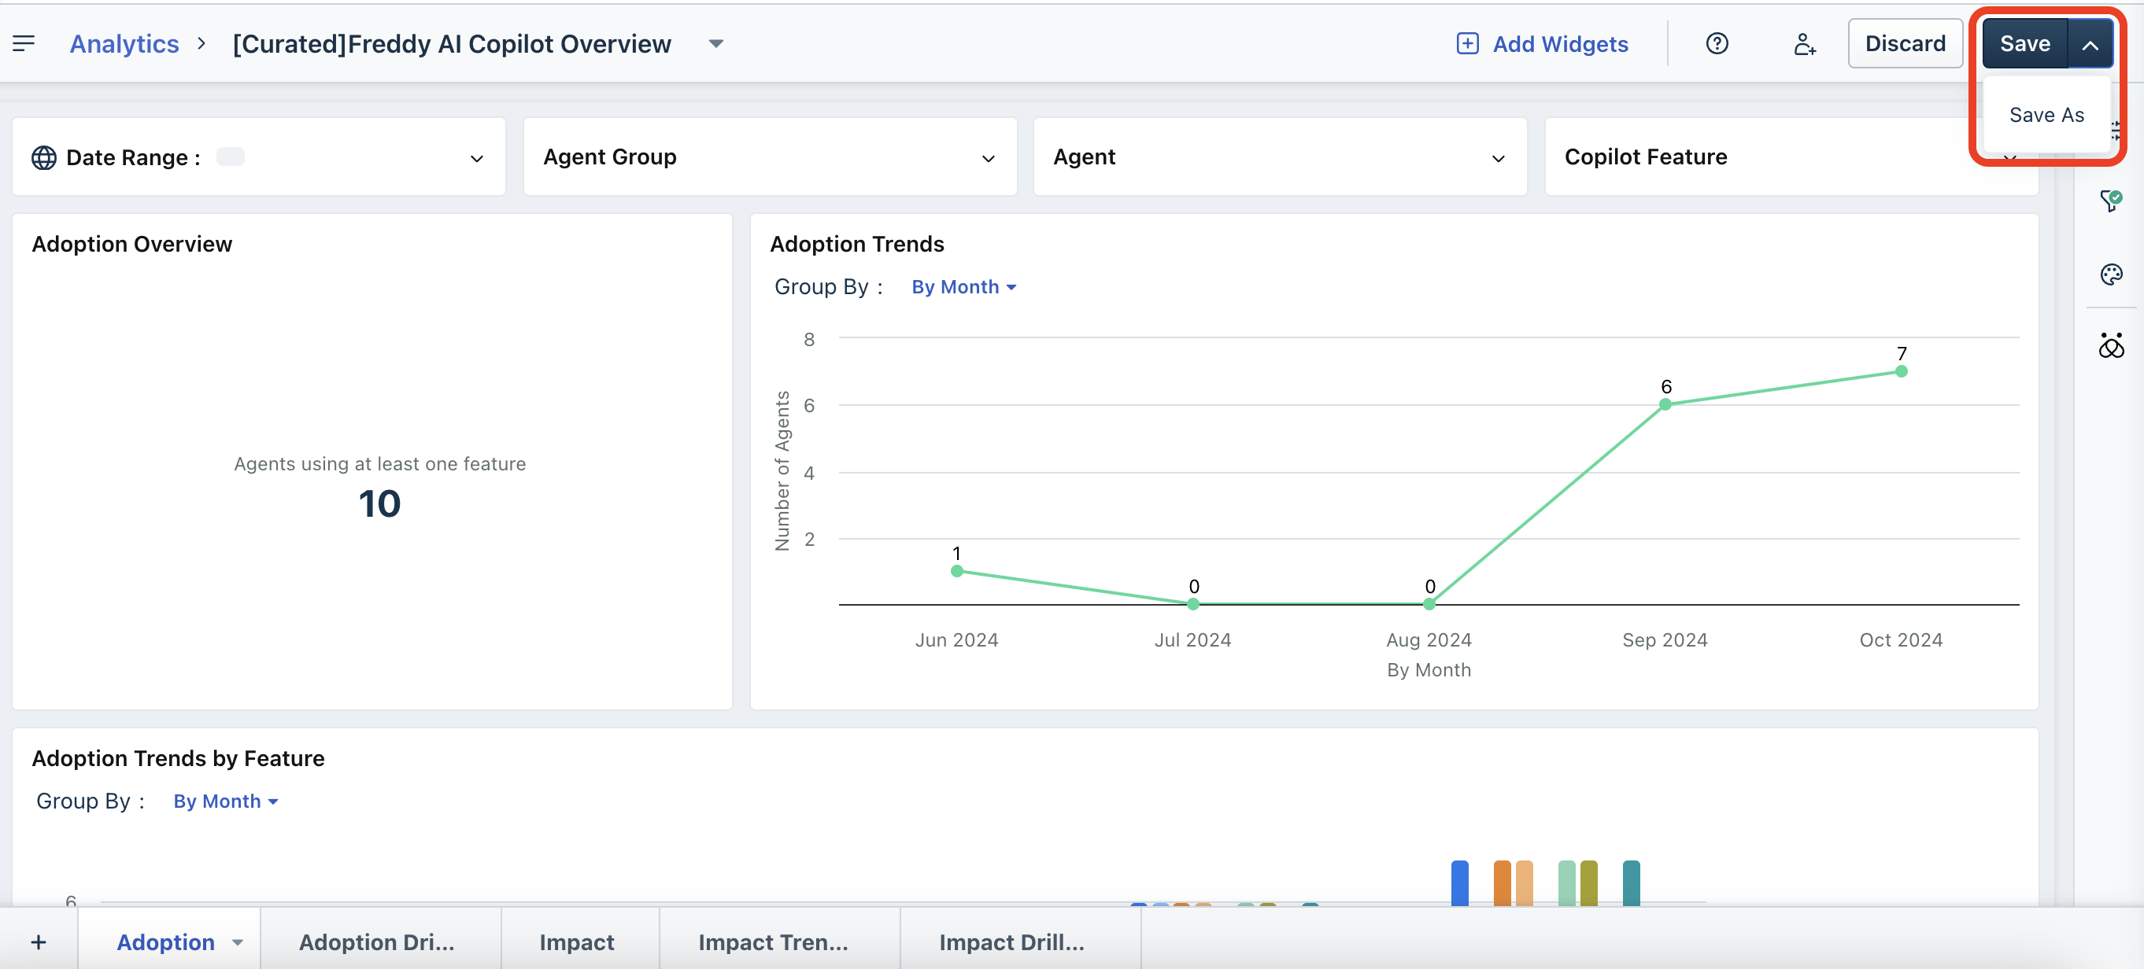Click the Freddy AI icon in sidebar
2144x969 pixels.
click(2111, 345)
